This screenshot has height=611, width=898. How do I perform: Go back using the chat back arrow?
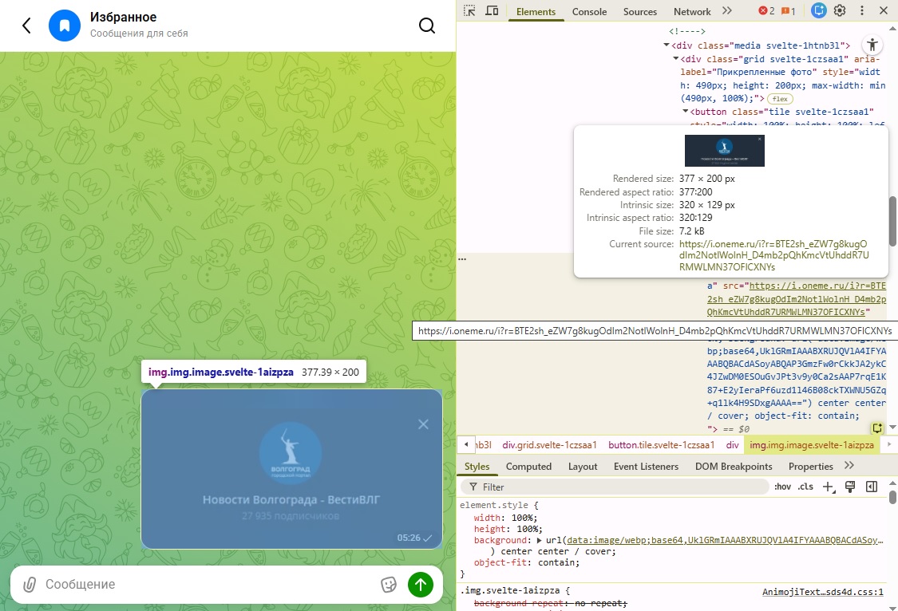click(26, 26)
